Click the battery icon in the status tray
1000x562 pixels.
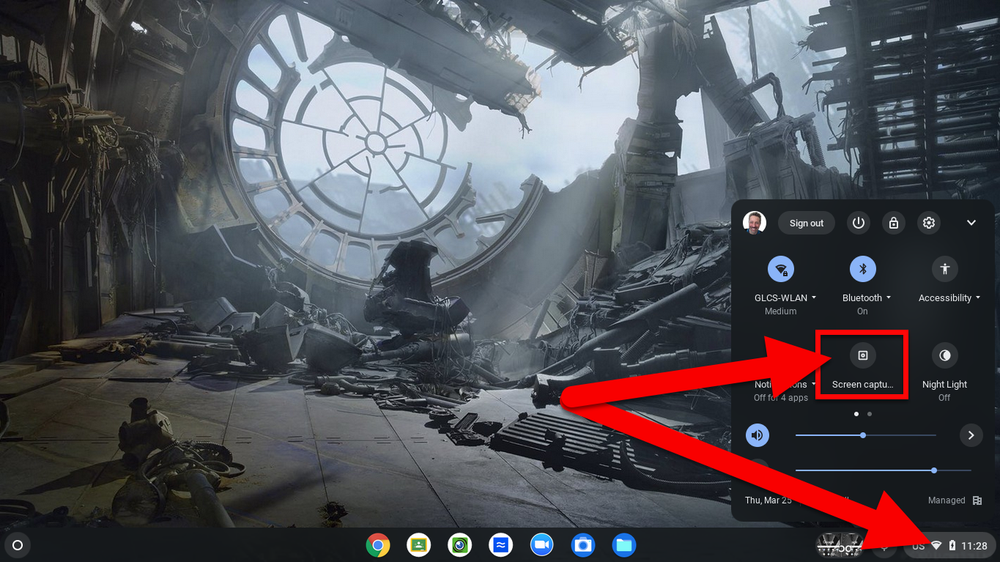coord(952,545)
